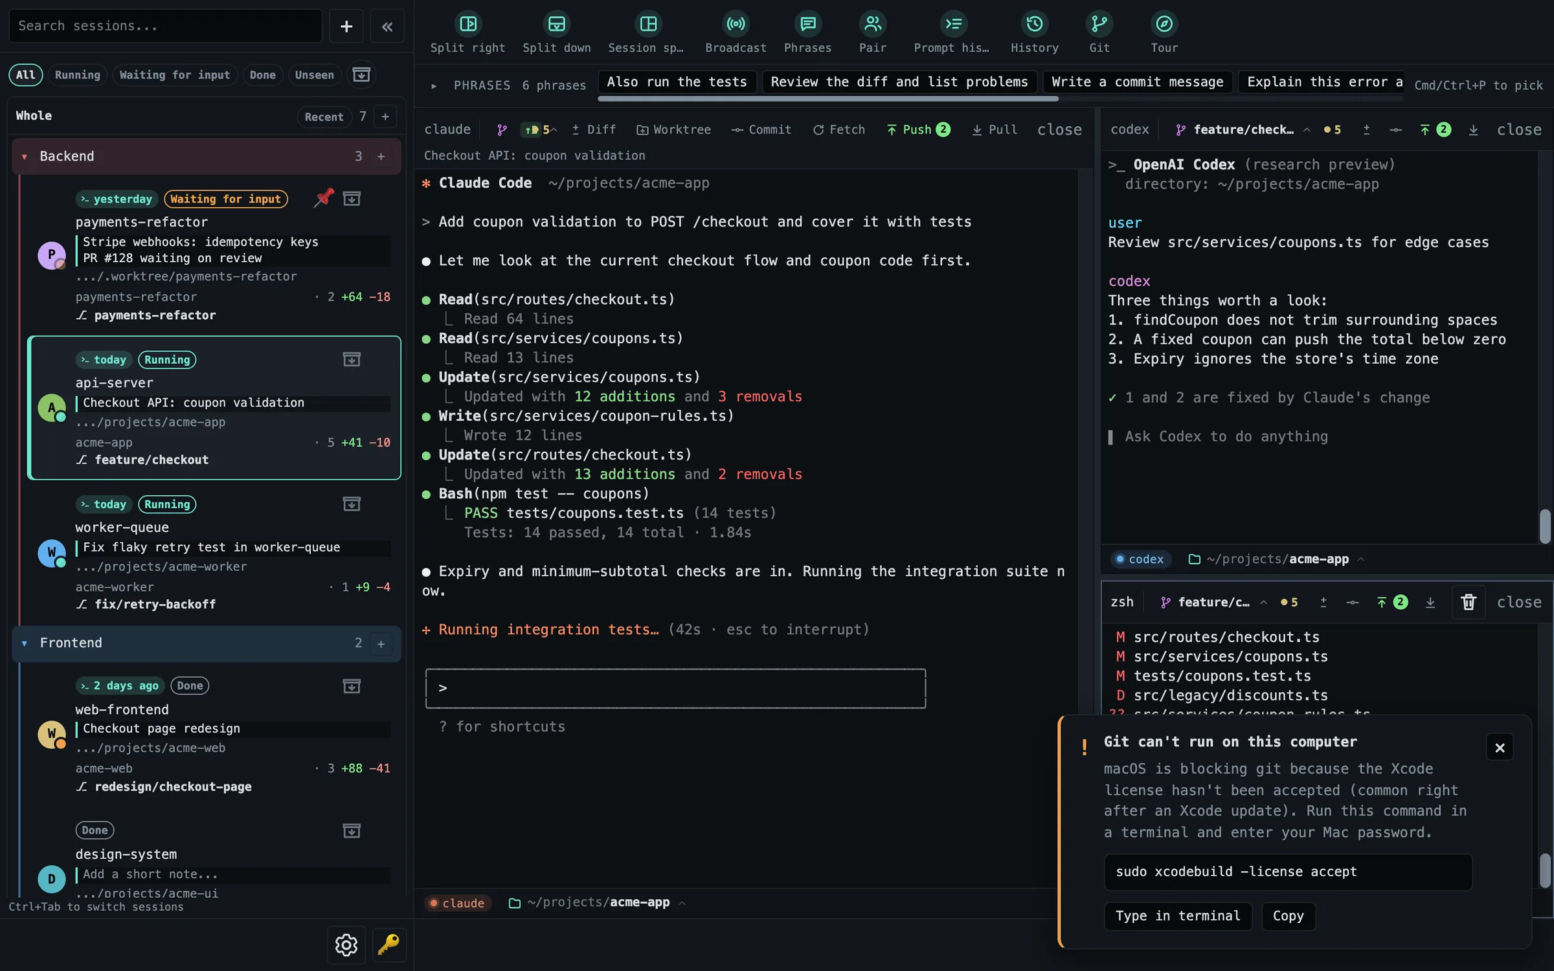1554x971 pixels.
Task: Delete the zsh pane with trash icon
Action: [1468, 602]
